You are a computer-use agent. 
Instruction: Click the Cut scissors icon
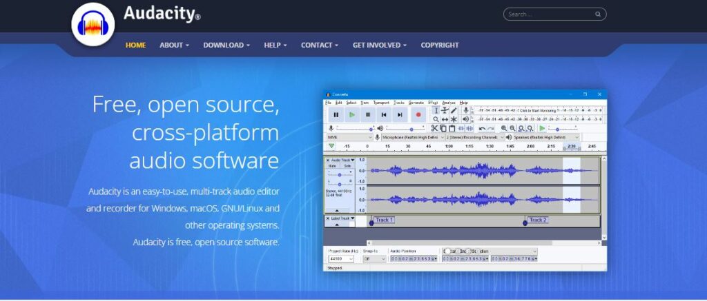pos(434,129)
